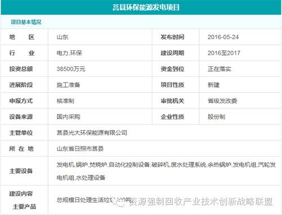This screenshot has height=215, width=282.
Task: Select the label 行业
Action: coord(22,53)
